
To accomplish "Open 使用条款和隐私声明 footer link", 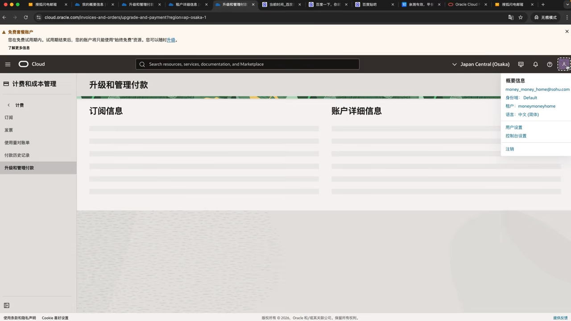I will pos(20,318).
